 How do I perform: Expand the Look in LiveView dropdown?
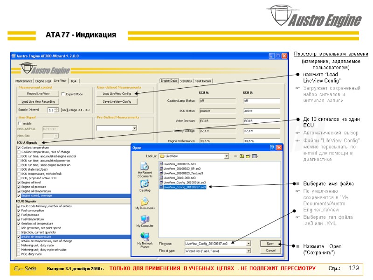[227, 156]
